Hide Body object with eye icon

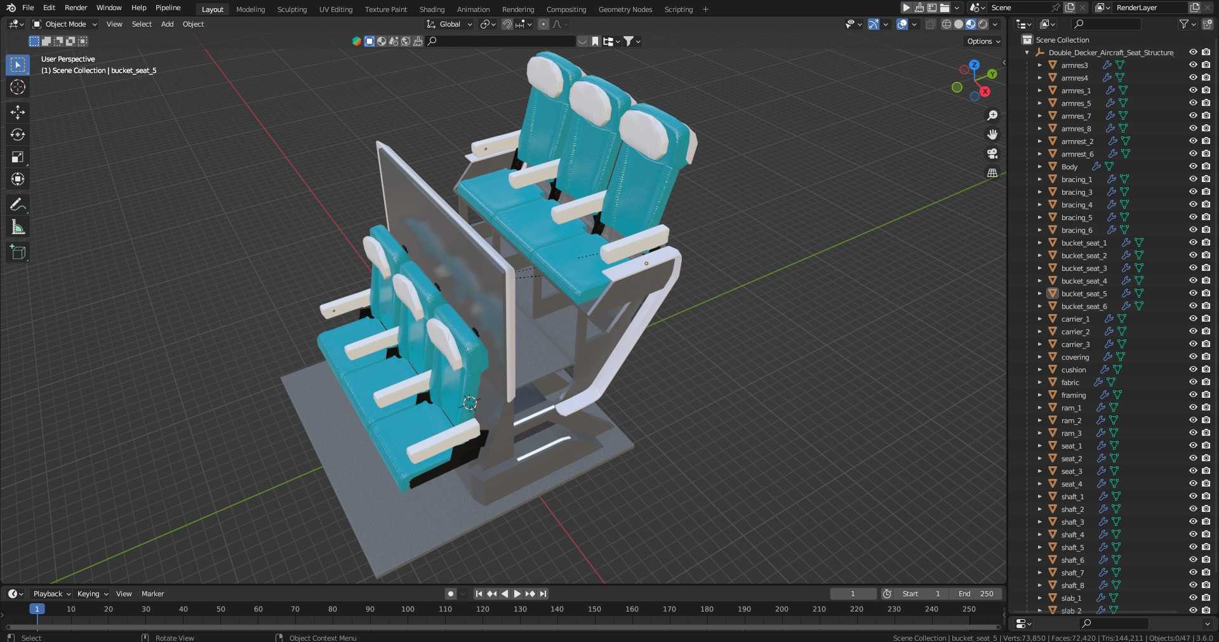[x=1193, y=166]
